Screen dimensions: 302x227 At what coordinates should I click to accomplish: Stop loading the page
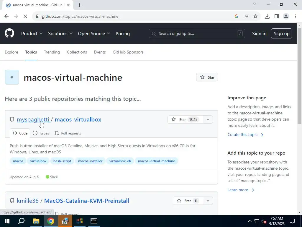coord(25,16)
